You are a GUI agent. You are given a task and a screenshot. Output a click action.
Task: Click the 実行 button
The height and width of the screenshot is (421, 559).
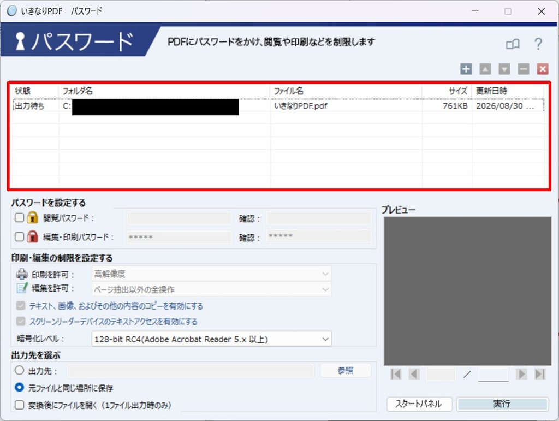pyautogui.click(x=502, y=404)
